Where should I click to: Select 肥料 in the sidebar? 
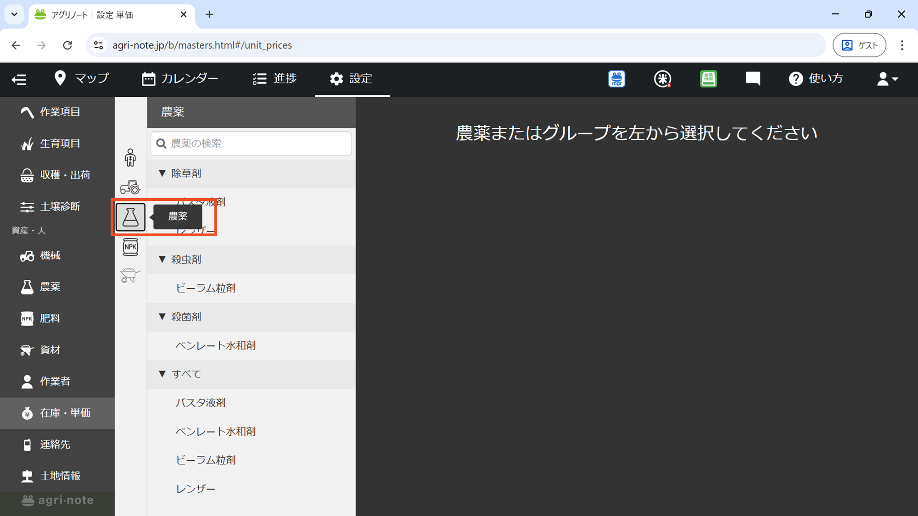57,318
